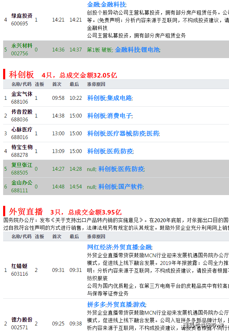Open 科创板 link in 传音控股 row
The image size is (229, 331).
(x=96, y=116)
